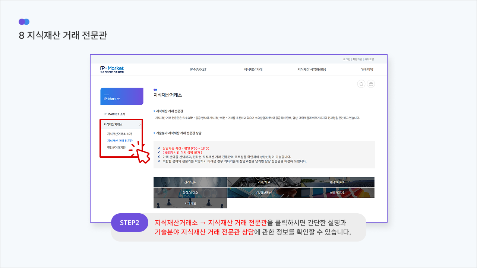
Task: Select IP-MARKET 소개 in sidebar
Action: (114, 114)
